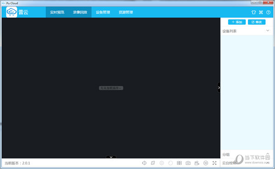This screenshot has width=275, height=169.
Task: Toggle the speaker sound icon
Action: 144,163
